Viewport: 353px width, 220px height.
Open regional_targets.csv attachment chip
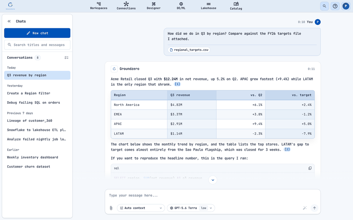pos(189,50)
